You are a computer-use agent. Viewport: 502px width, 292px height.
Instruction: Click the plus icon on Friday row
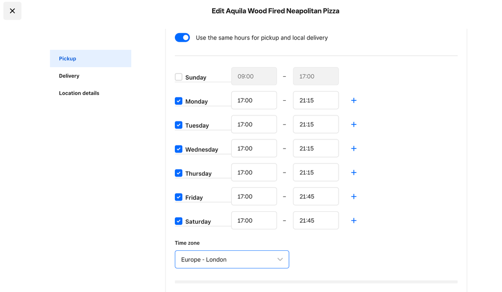pos(354,197)
